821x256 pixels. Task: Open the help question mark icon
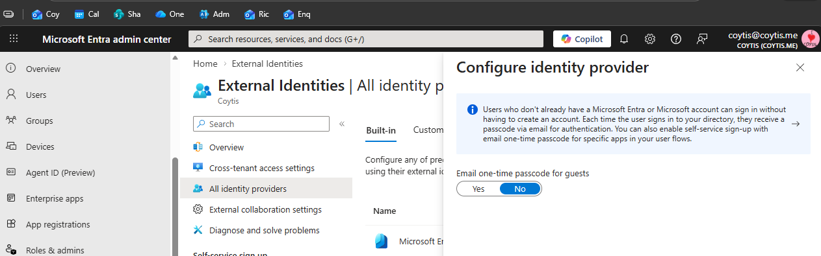point(676,39)
